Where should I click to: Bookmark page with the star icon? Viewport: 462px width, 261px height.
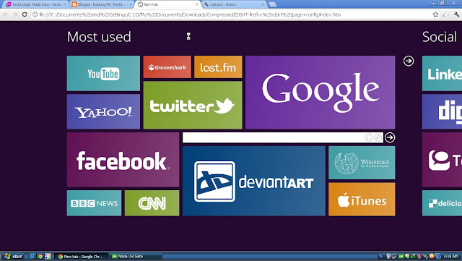click(435, 14)
